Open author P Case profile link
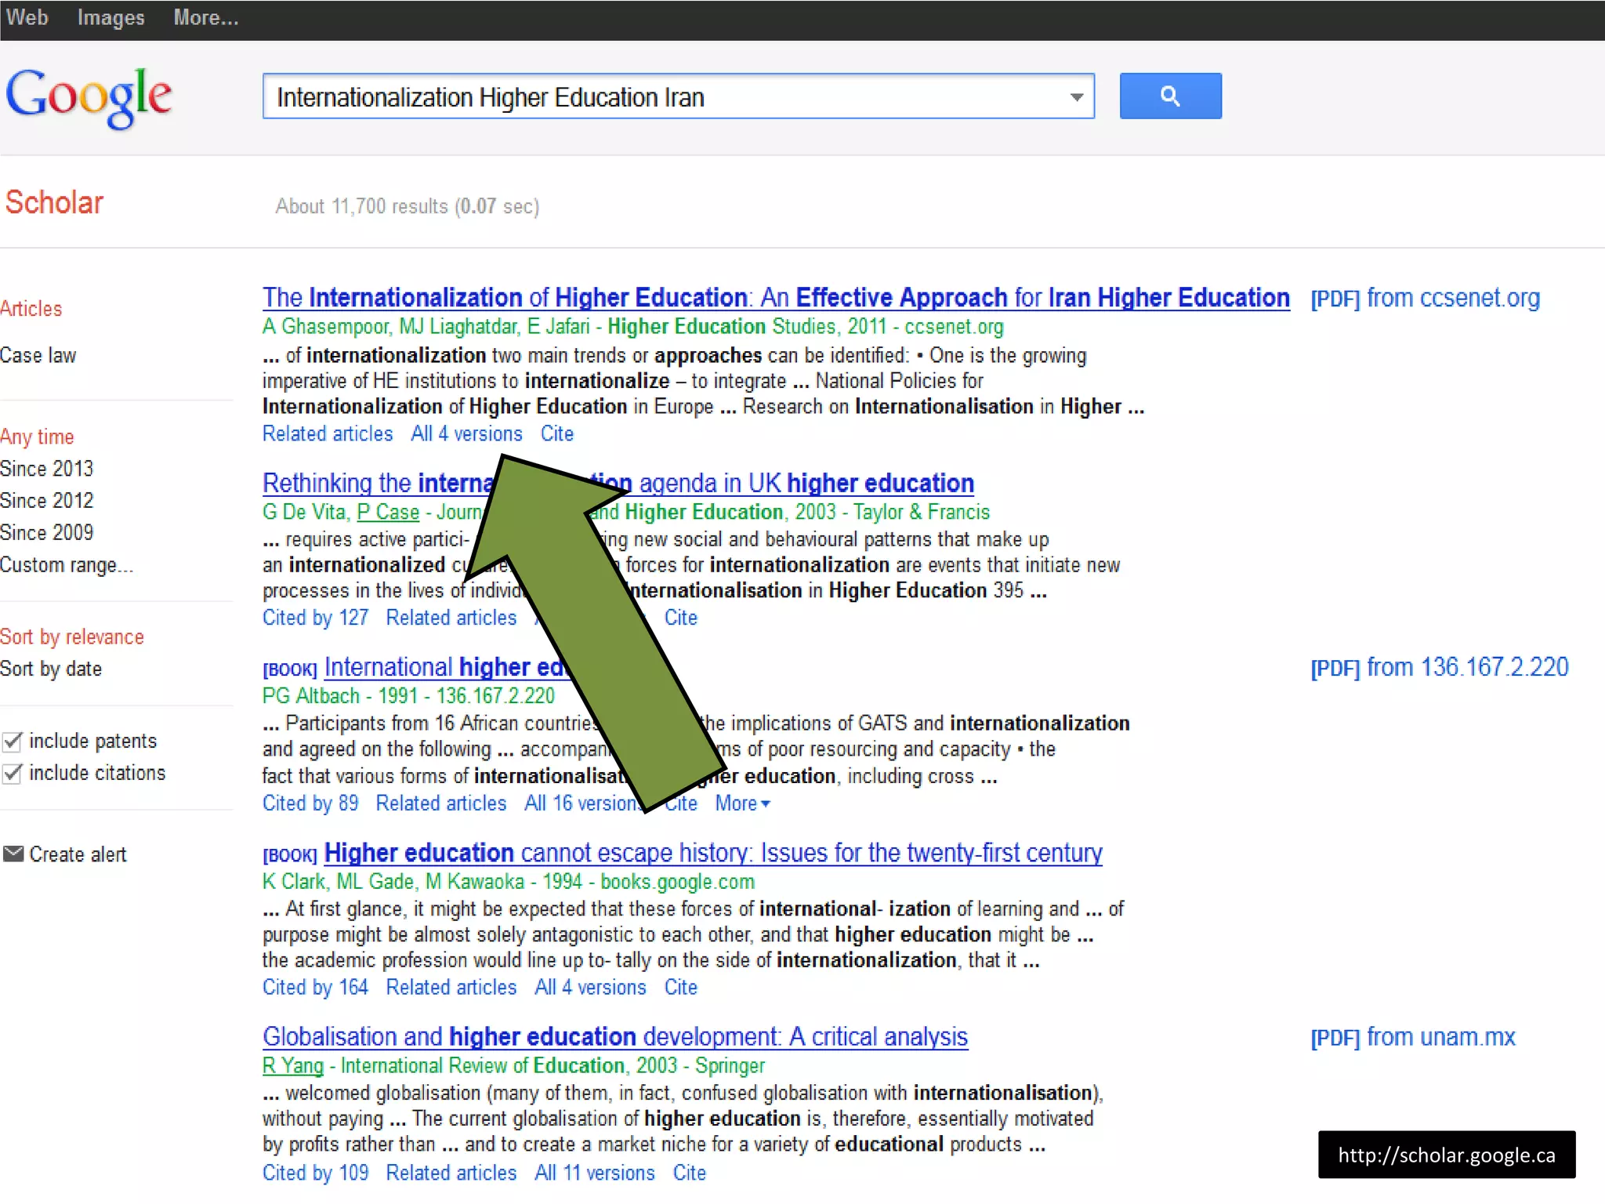The width and height of the screenshot is (1605, 1204). point(389,513)
